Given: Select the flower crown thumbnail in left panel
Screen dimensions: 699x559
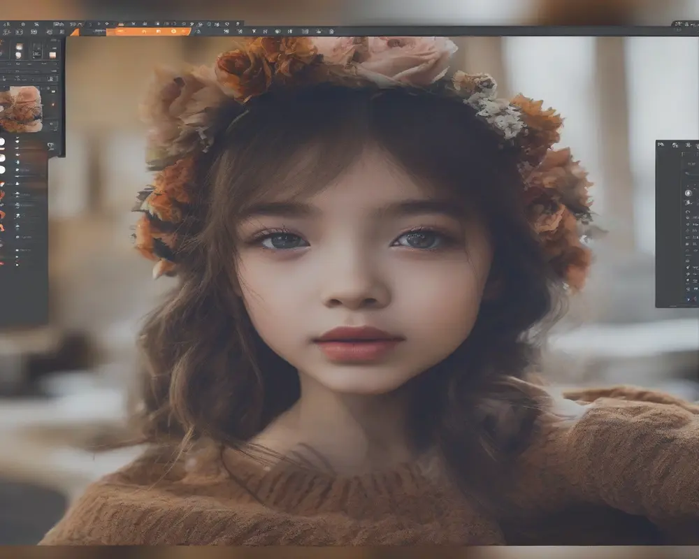Looking at the screenshot, I should [21, 109].
